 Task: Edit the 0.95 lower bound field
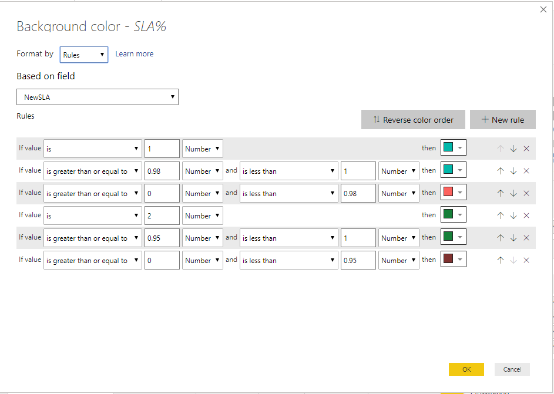[x=162, y=238]
